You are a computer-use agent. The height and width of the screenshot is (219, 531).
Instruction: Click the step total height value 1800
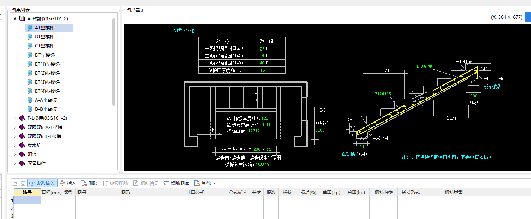tap(265, 125)
